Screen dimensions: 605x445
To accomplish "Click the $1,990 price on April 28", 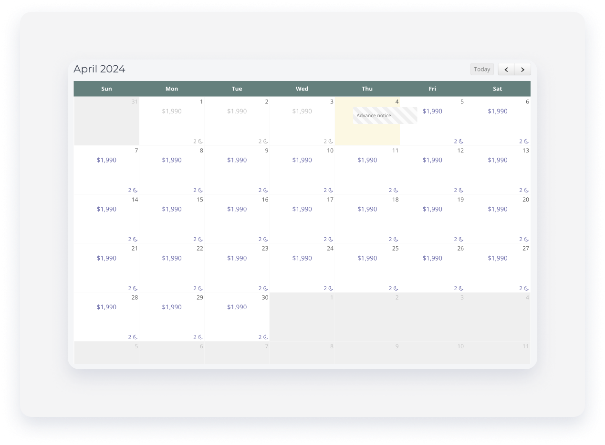I will pyautogui.click(x=106, y=307).
